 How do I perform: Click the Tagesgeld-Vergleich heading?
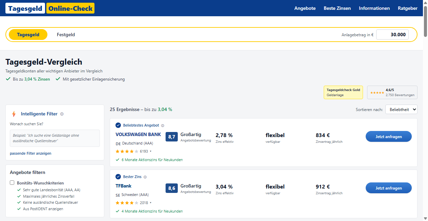coord(44,62)
